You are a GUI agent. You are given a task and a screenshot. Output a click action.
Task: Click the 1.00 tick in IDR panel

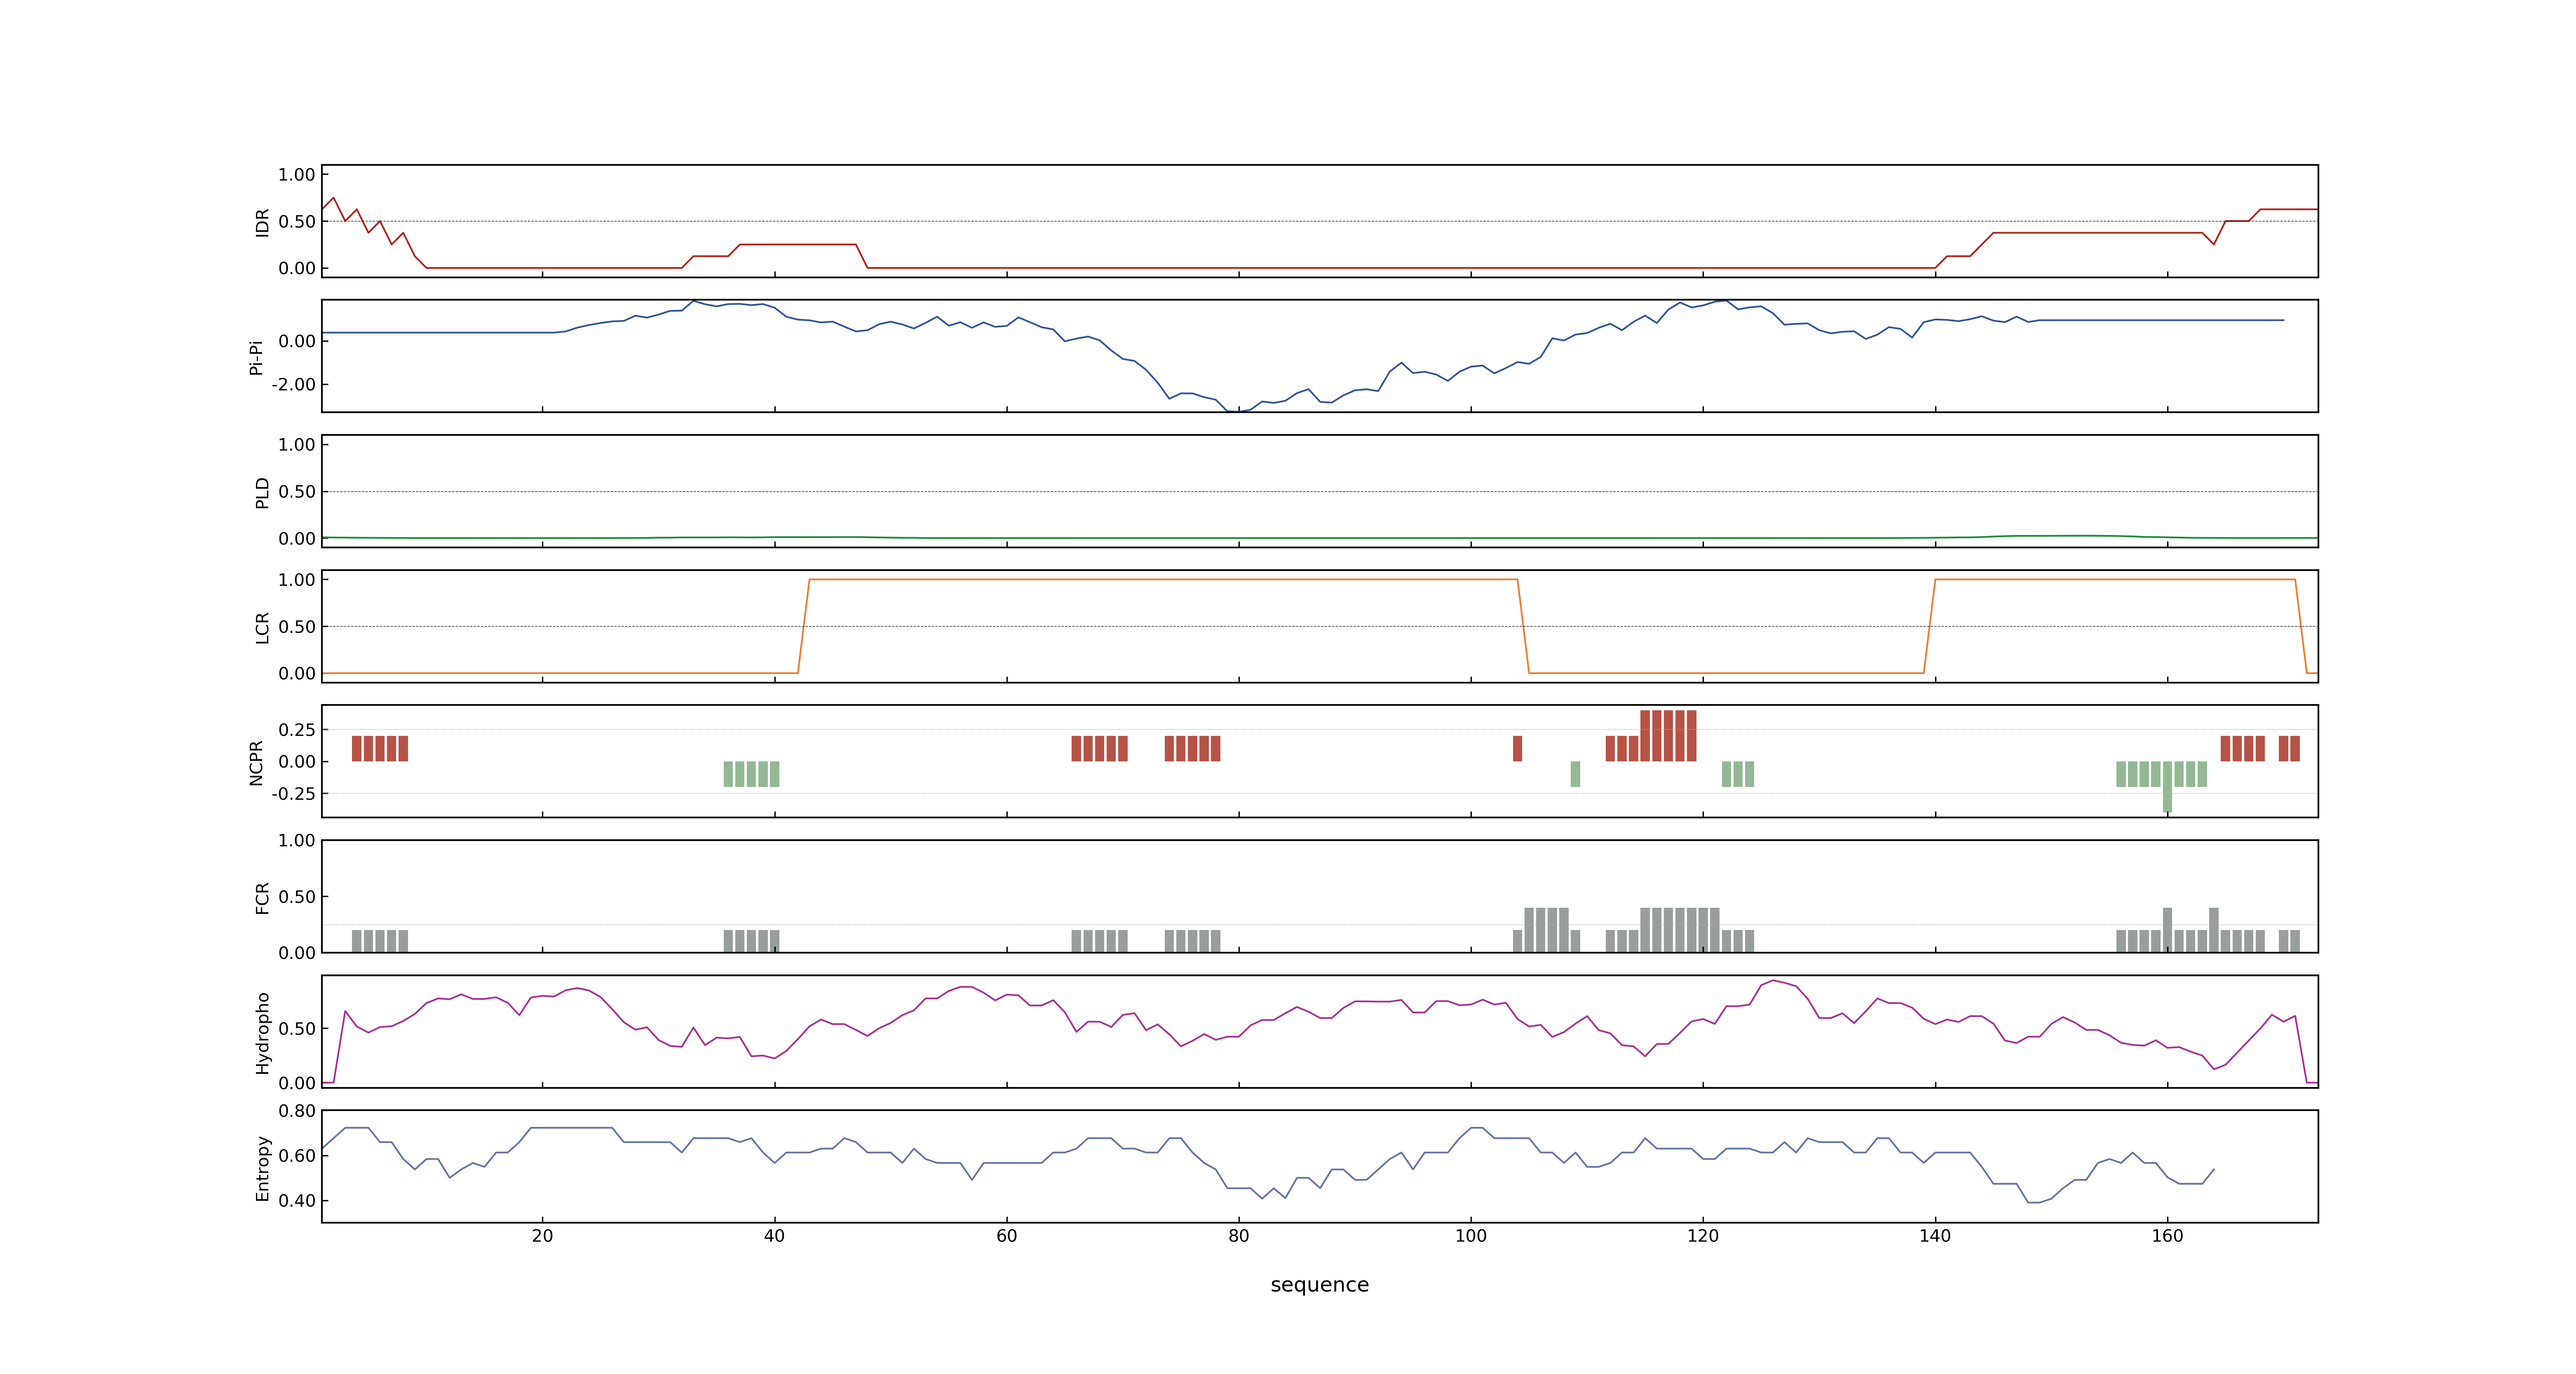297,175
